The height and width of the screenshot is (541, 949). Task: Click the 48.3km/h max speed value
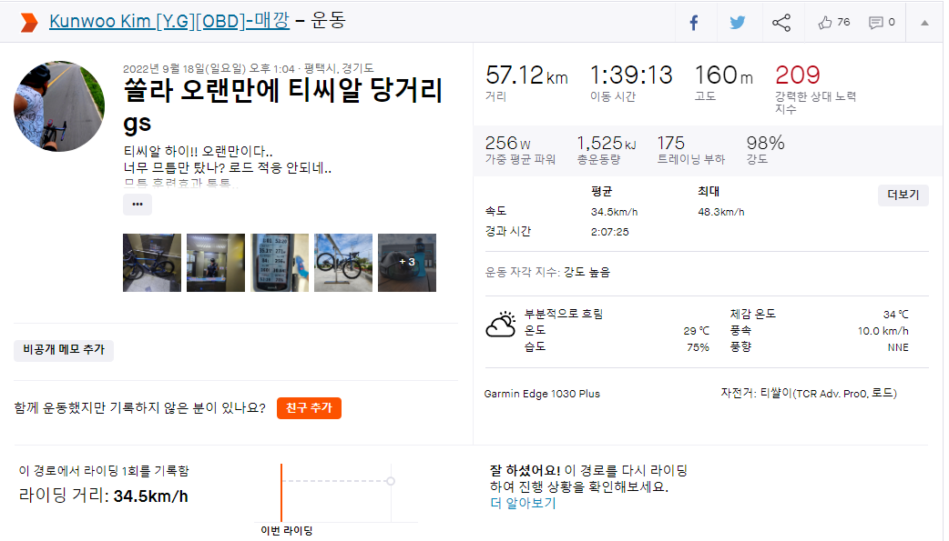point(720,212)
